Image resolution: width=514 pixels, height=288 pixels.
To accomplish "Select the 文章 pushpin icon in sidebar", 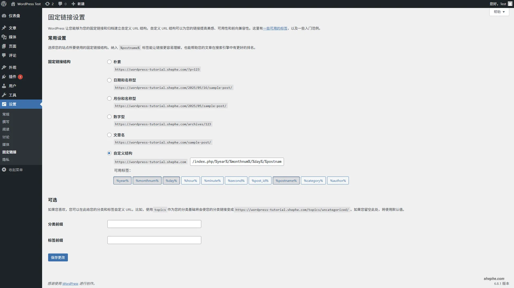I will 4,28.
